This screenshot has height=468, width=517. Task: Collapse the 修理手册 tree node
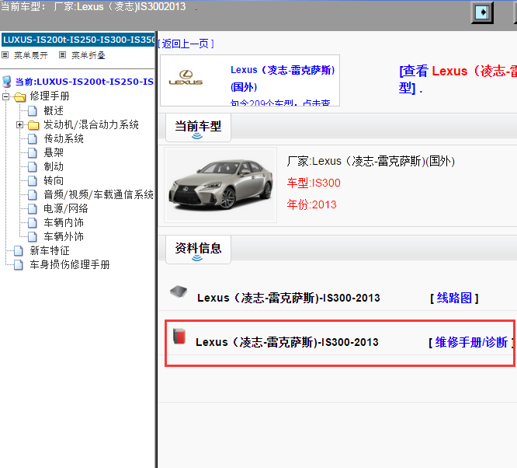(5, 96)
